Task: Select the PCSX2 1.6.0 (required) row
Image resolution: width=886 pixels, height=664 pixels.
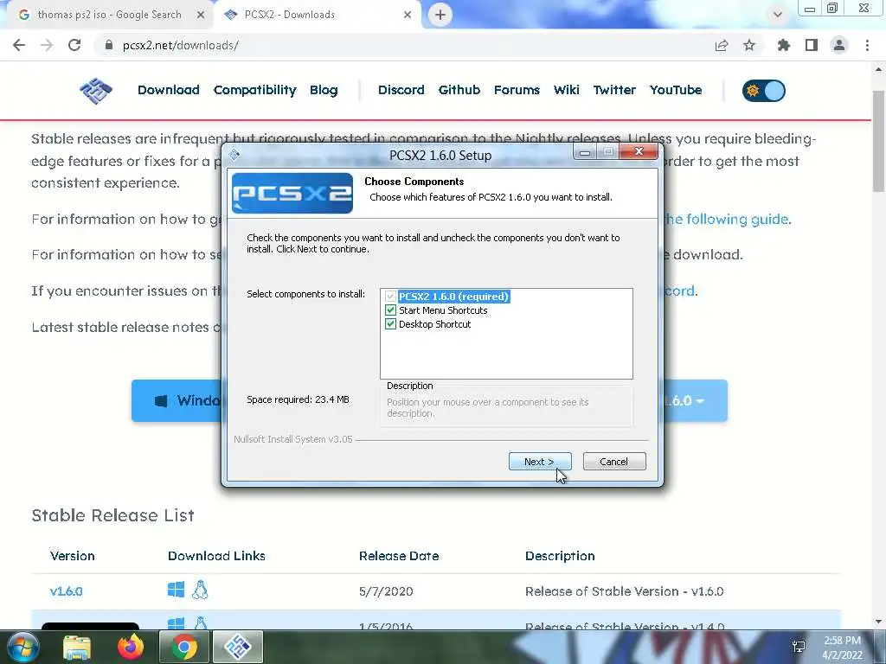Action: pos(453,297)
